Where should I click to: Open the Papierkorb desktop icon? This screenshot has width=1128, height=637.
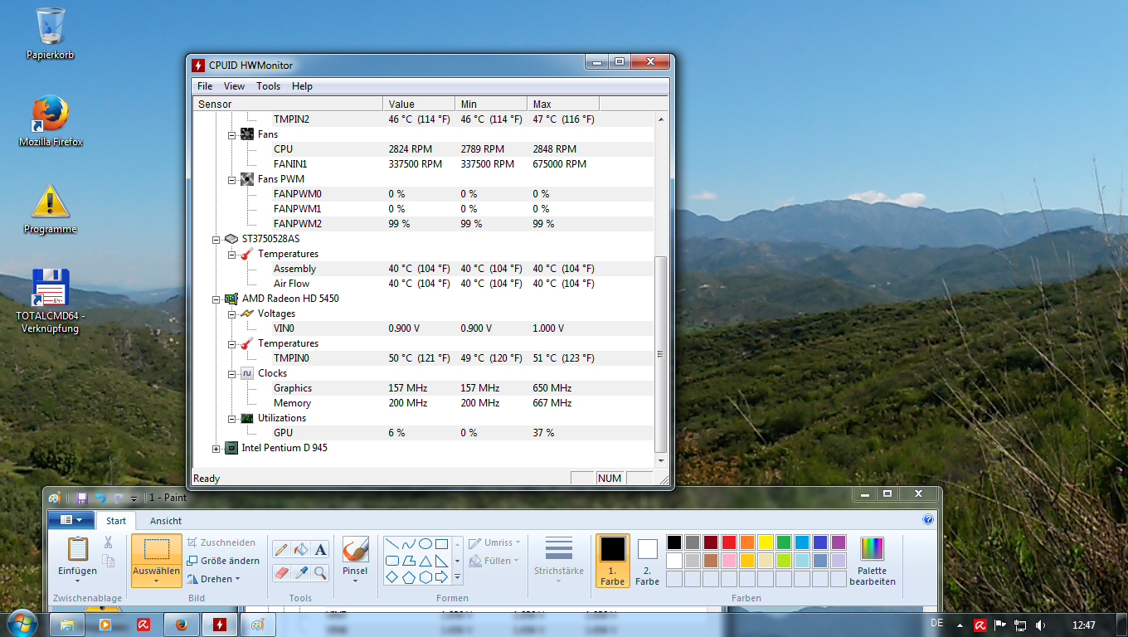[x=50, y=35]
